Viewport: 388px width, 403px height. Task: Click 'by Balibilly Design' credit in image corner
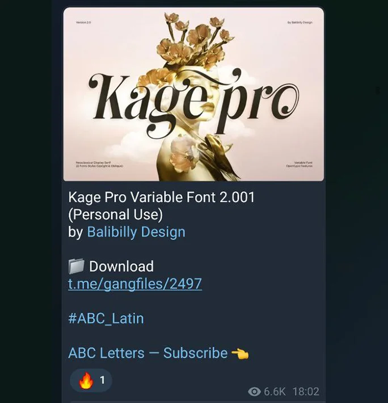click(300, 22)
